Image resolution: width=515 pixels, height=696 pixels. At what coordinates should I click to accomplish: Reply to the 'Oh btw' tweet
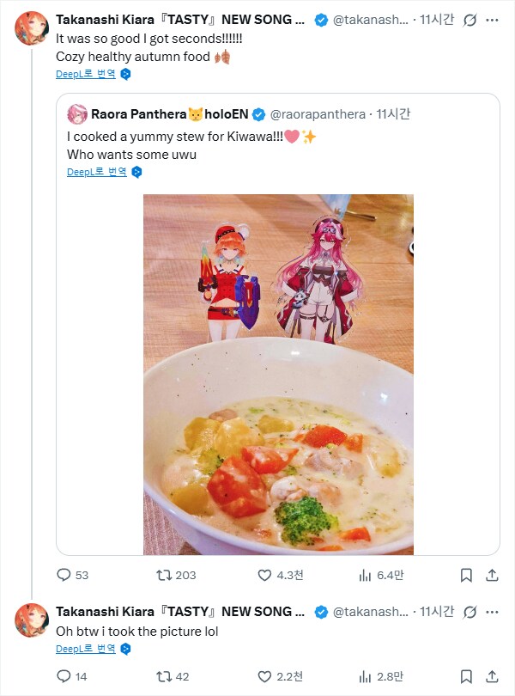(x=64, y=676)
